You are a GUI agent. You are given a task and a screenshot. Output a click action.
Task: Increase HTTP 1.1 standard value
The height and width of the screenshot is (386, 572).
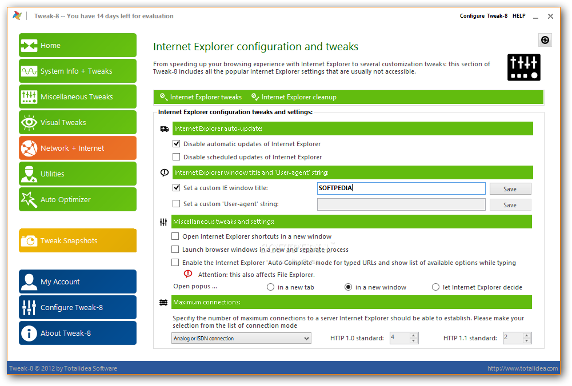tap(526, 336)
